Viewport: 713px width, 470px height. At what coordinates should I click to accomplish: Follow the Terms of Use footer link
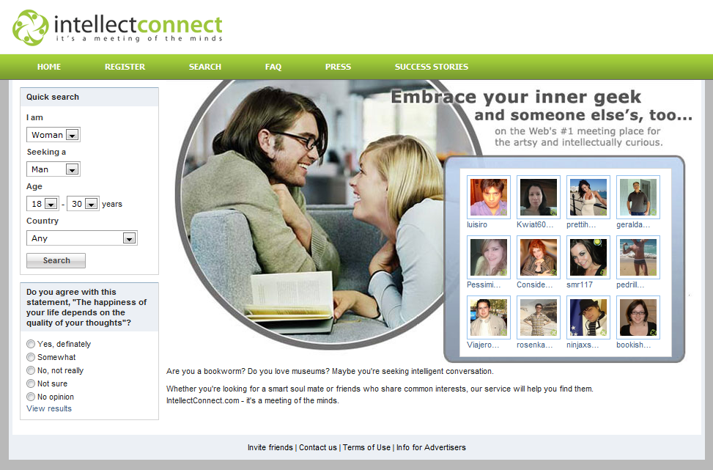pyautogui.click(x=366, y=447)
